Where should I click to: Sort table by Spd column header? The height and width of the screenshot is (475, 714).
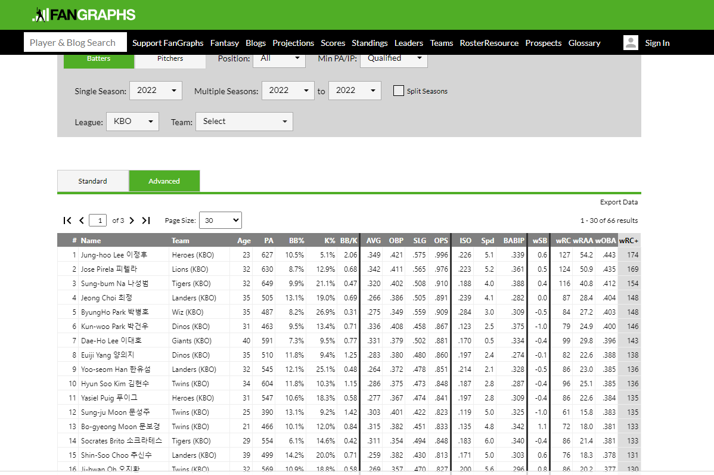point(488,240)
